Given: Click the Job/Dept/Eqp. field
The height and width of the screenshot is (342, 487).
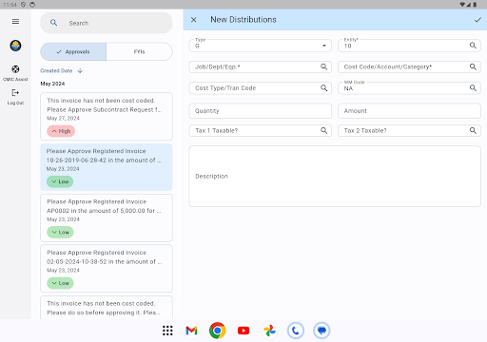Looking at the screenshot, I should [261, 66].
